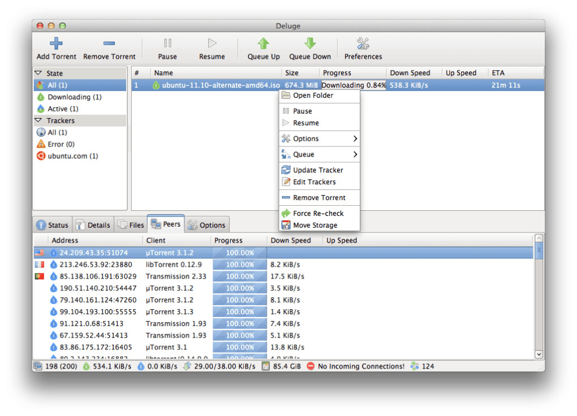Select the ubuntu-11.10-alternate-amd64.iso torrent name
The image size is (577, 416).
[221, 85]
